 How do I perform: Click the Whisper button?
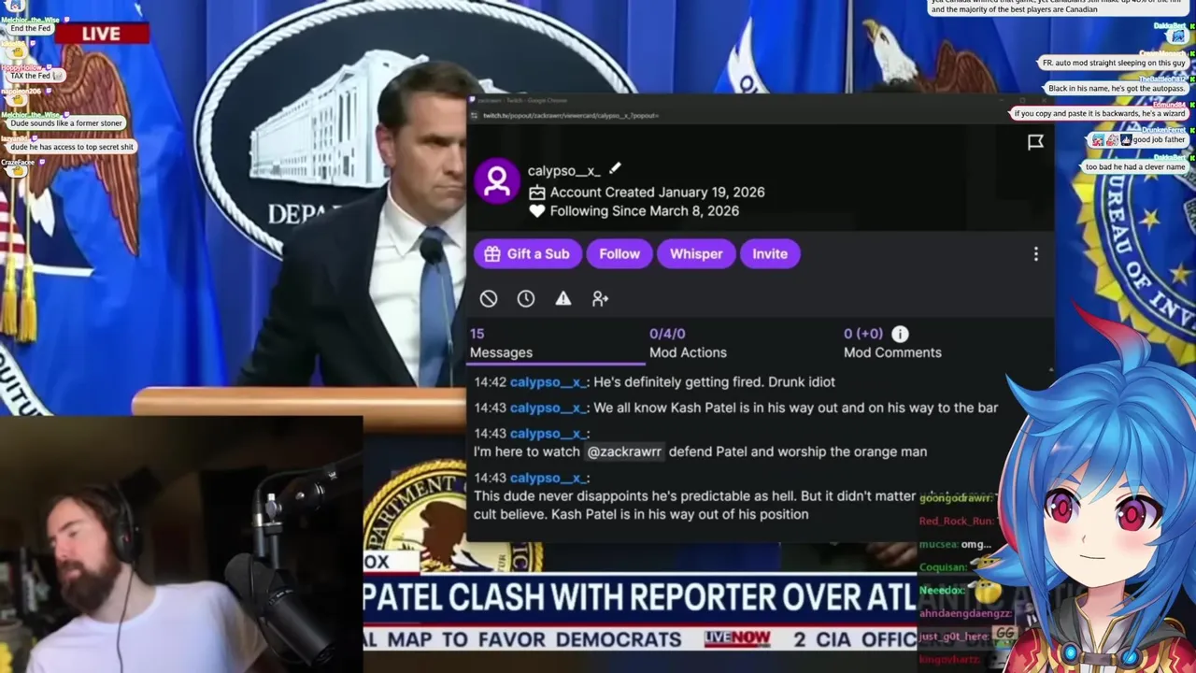[x=696, y=254]
